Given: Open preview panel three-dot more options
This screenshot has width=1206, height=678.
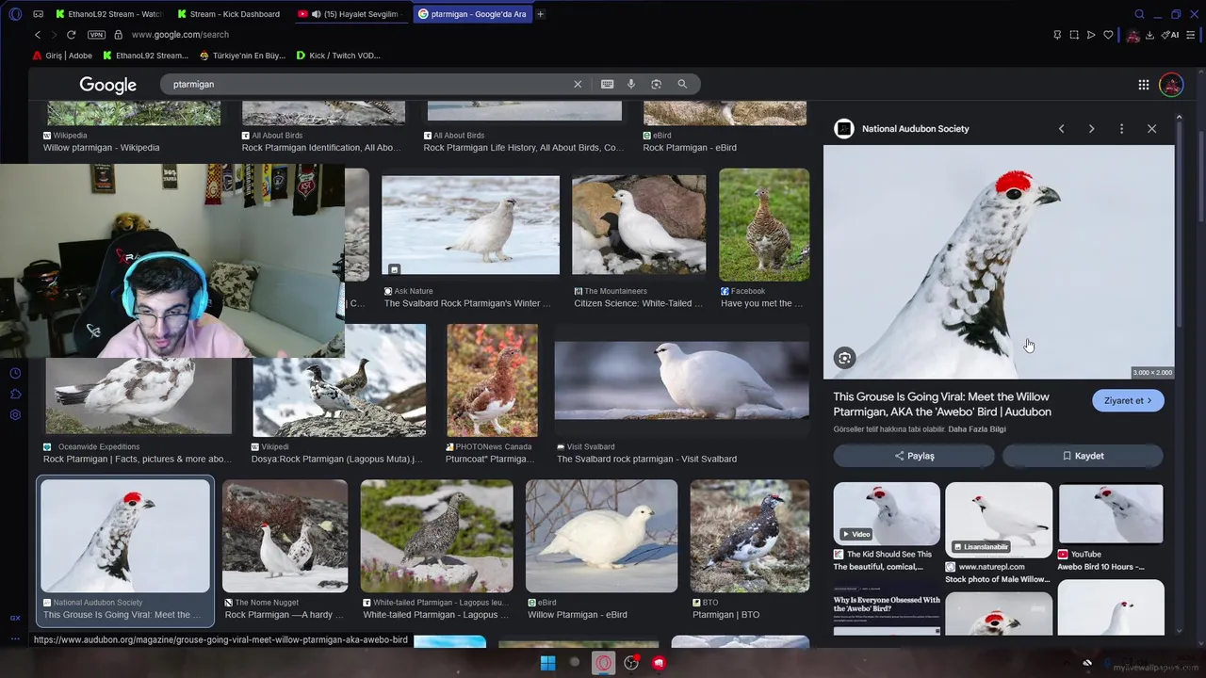Looking at the screenshot, I should coord(1121,129).
